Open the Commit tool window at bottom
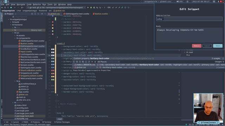Viewport: 225px width, 126px height. tap(14, 122)
